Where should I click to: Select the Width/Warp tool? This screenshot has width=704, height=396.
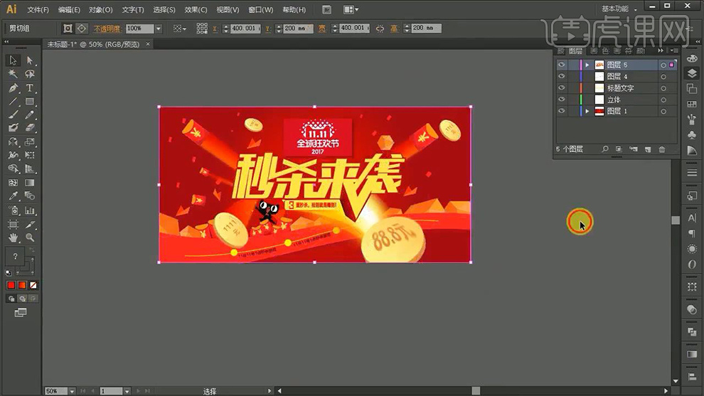tap(13, 156)
